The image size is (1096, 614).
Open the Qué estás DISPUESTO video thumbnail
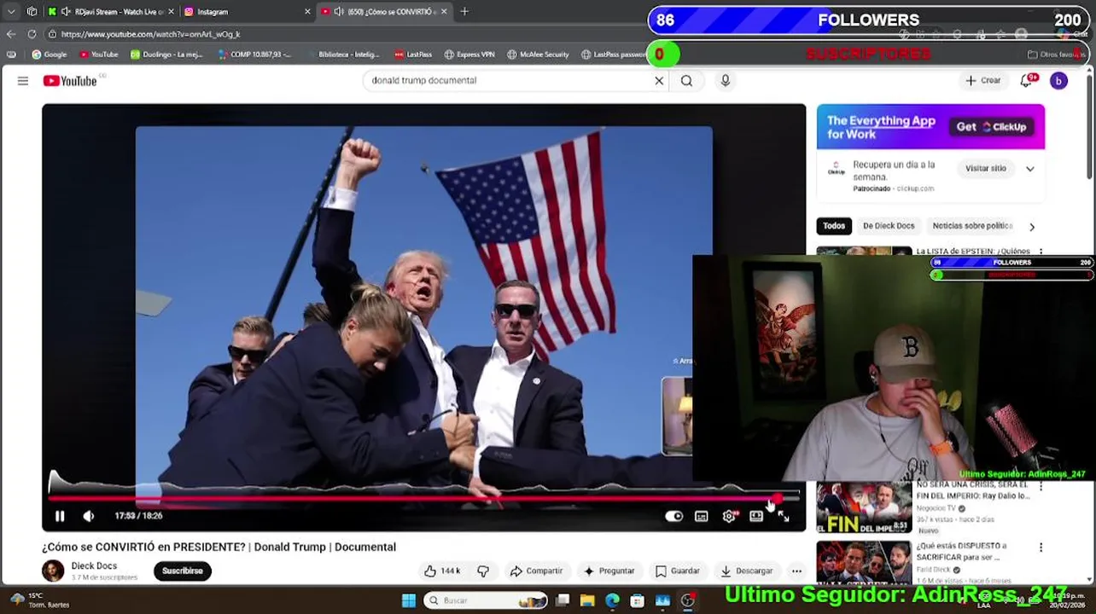864,563
